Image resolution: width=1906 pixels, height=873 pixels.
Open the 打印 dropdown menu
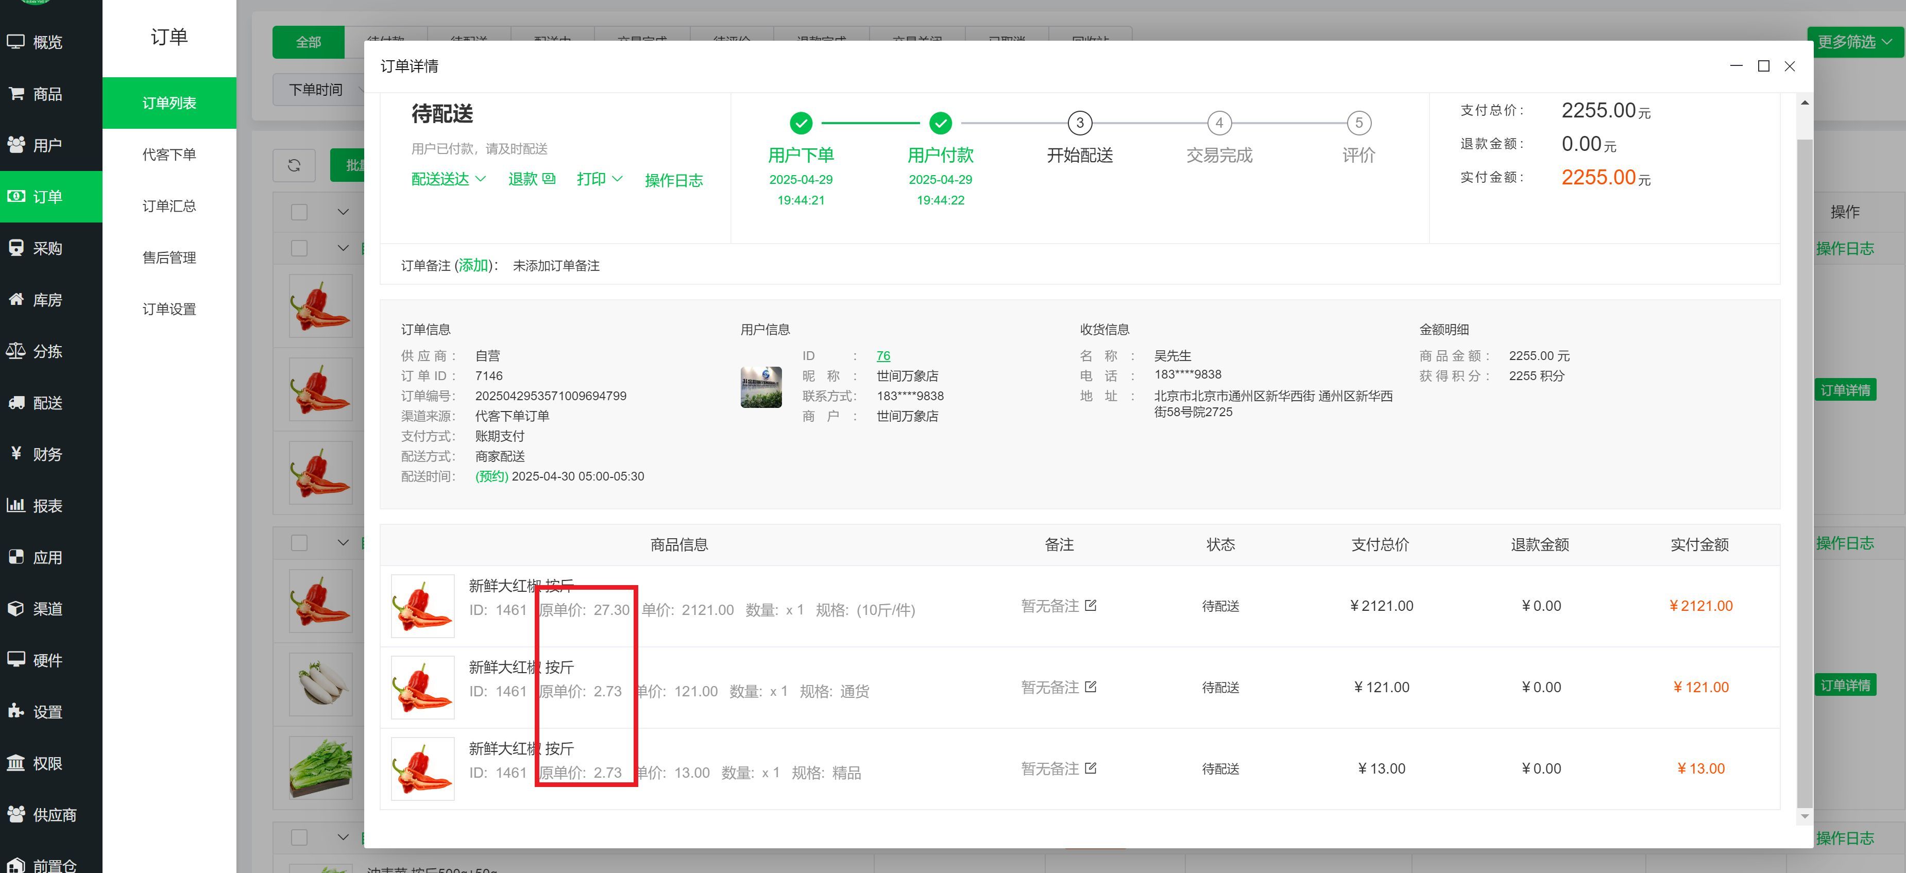coord(599,180)
